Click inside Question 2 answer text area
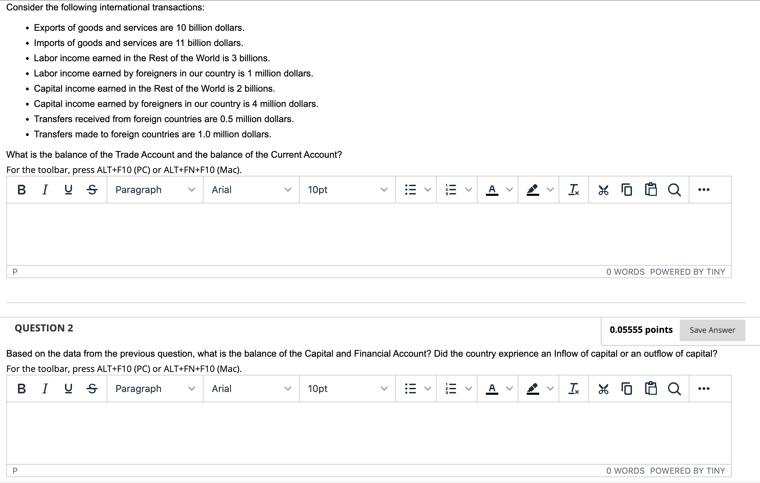760x483 pixels. pyautogui.click(x=369, y=432)
